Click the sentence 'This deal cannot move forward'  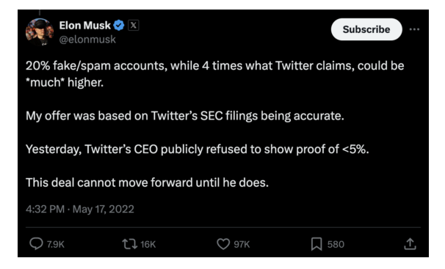[x=147, y=183]
